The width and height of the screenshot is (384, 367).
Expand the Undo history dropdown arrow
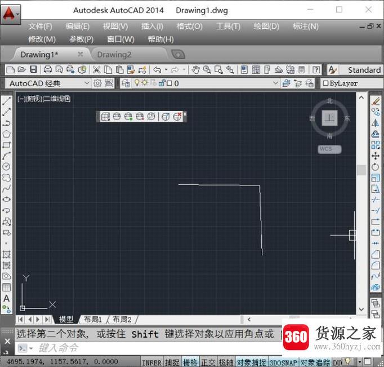(166, 70)
